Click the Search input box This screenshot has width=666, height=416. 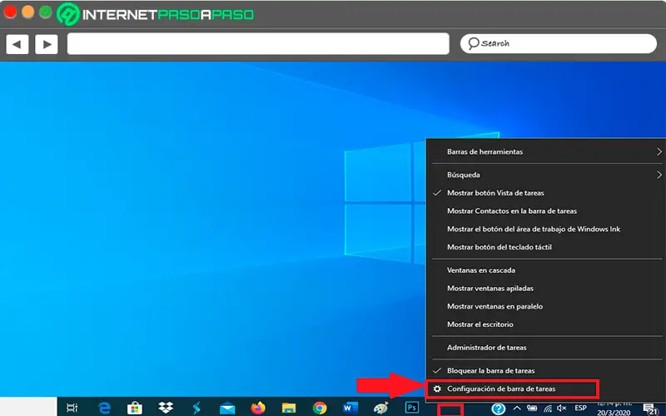(x=559, y=43)
